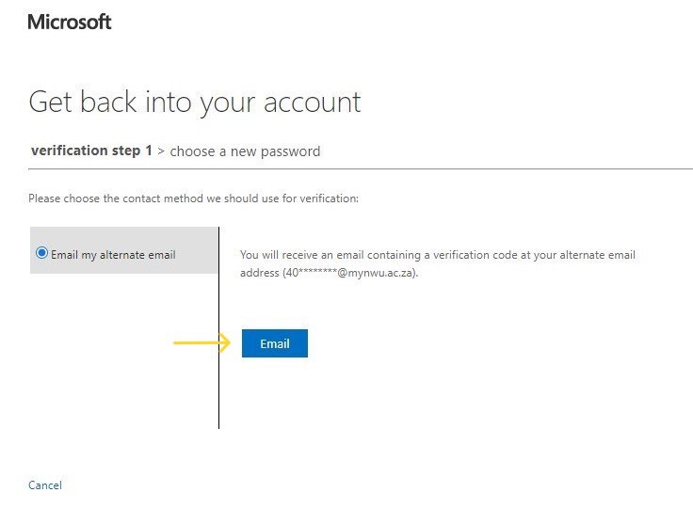Image resolution: width=693 pixels, height=524 pixels.
Task: Click the Cancel link
Action: [45, 485]
